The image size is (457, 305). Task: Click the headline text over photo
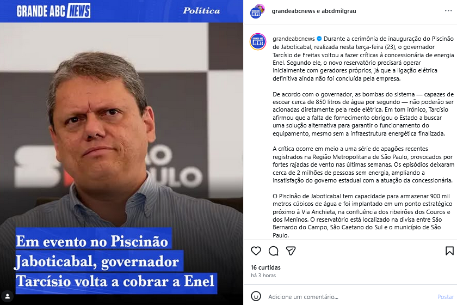[x=116, y=261]
